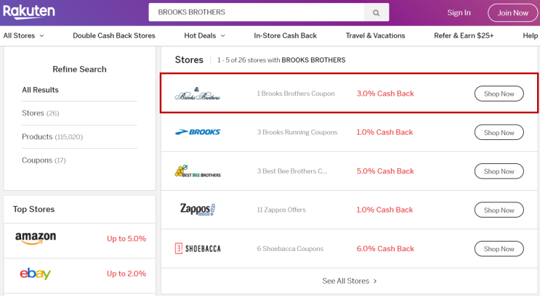This screenshot has height=296, width=540.
Task: Expand the All Stores dropdown
Action: [x=23, y=36]
